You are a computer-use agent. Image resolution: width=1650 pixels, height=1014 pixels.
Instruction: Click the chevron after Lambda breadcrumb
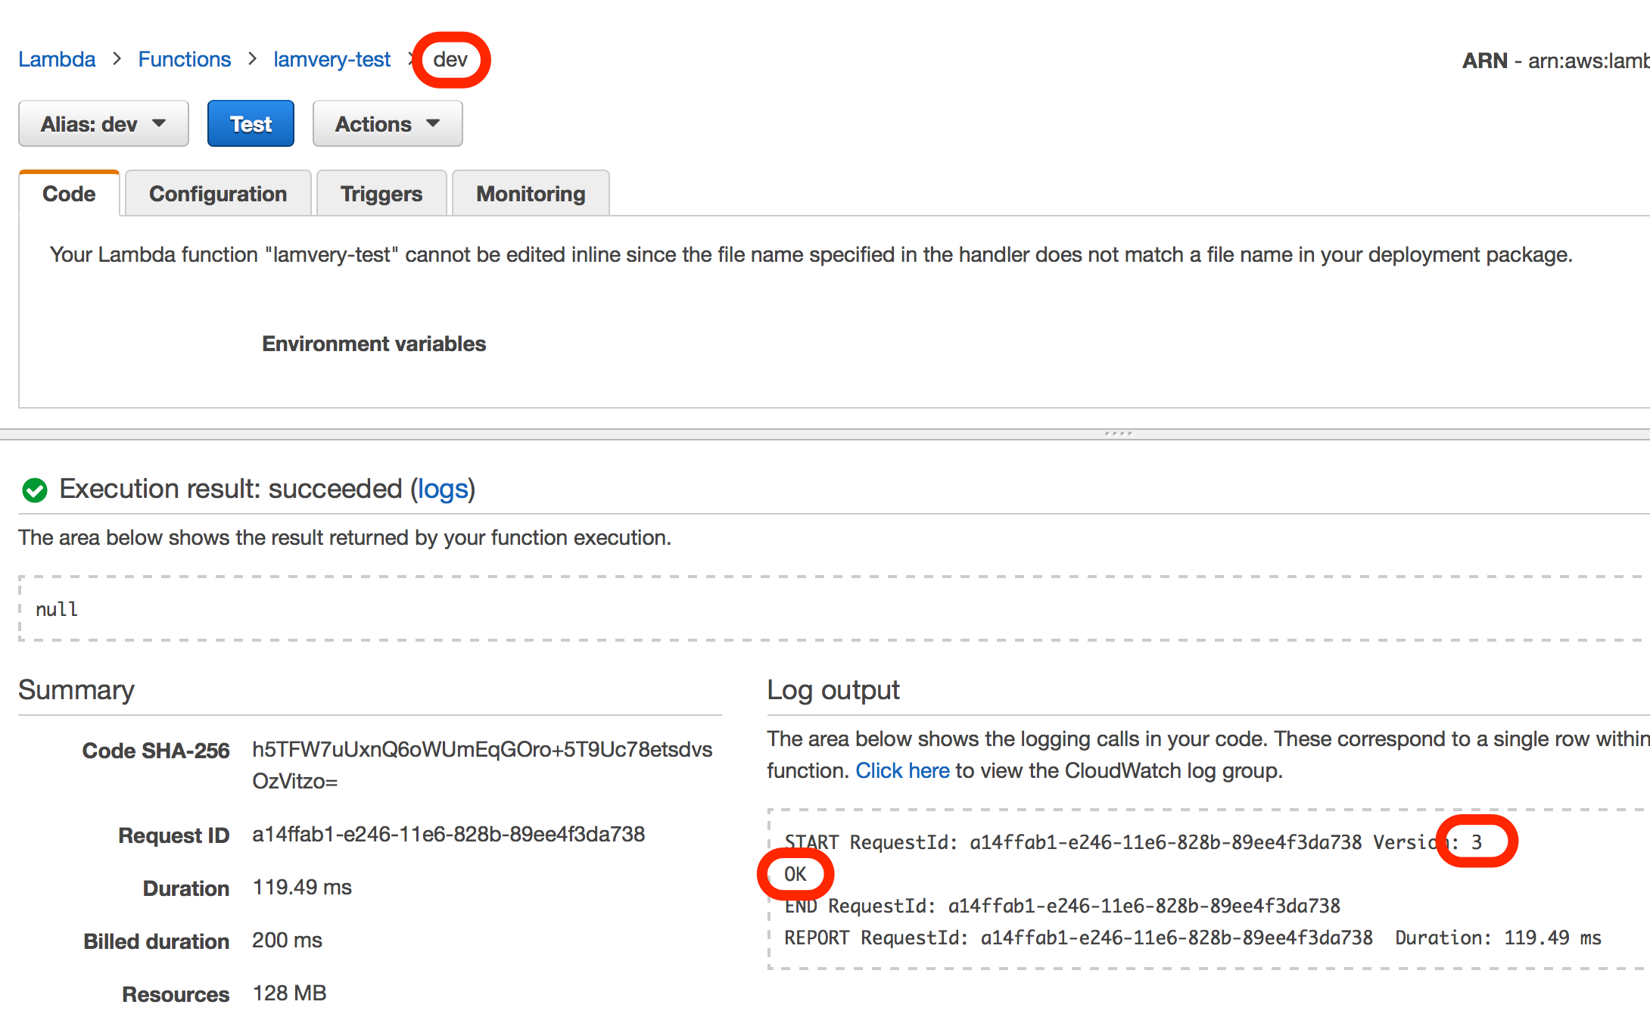117,59
